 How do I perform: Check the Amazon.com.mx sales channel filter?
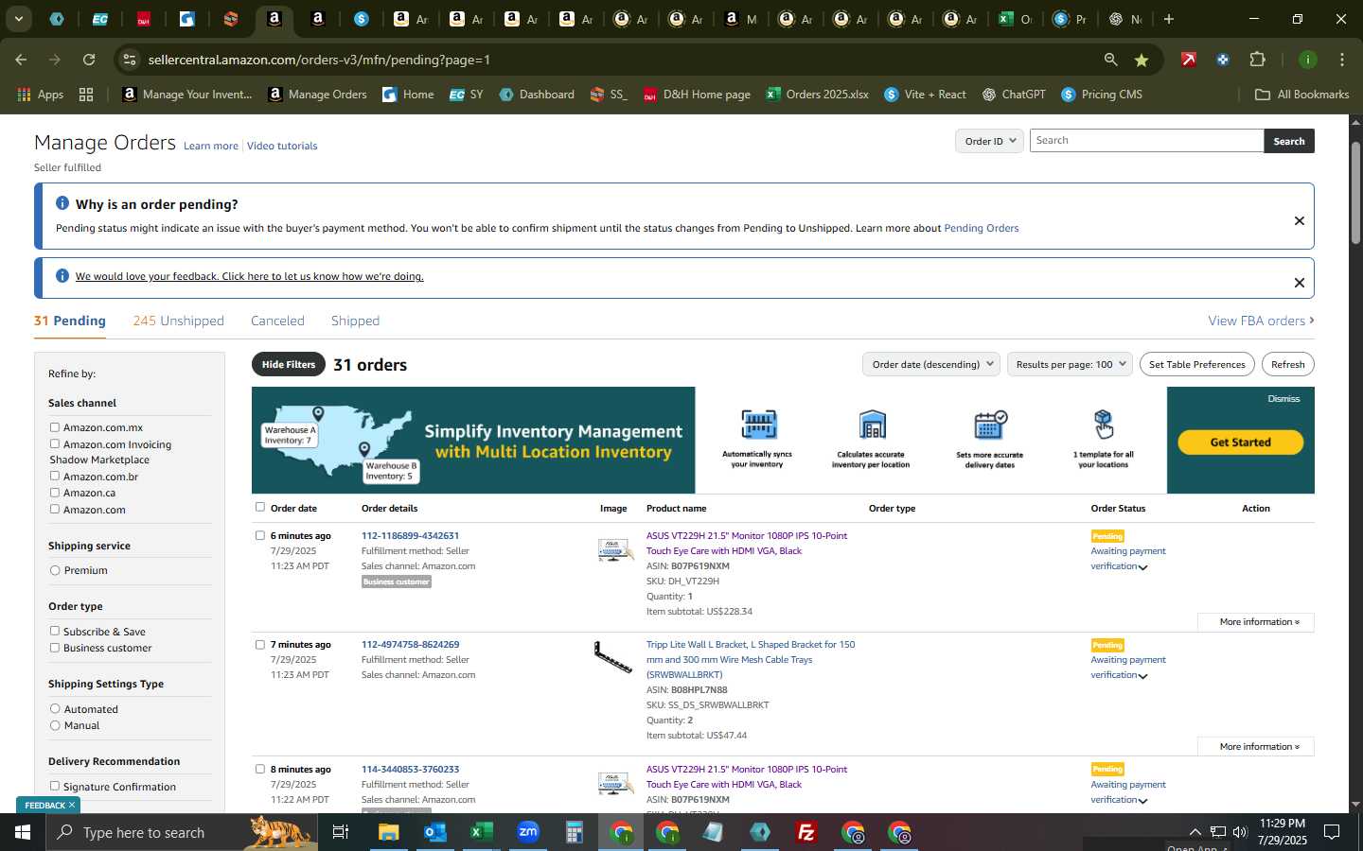(55, 427)
